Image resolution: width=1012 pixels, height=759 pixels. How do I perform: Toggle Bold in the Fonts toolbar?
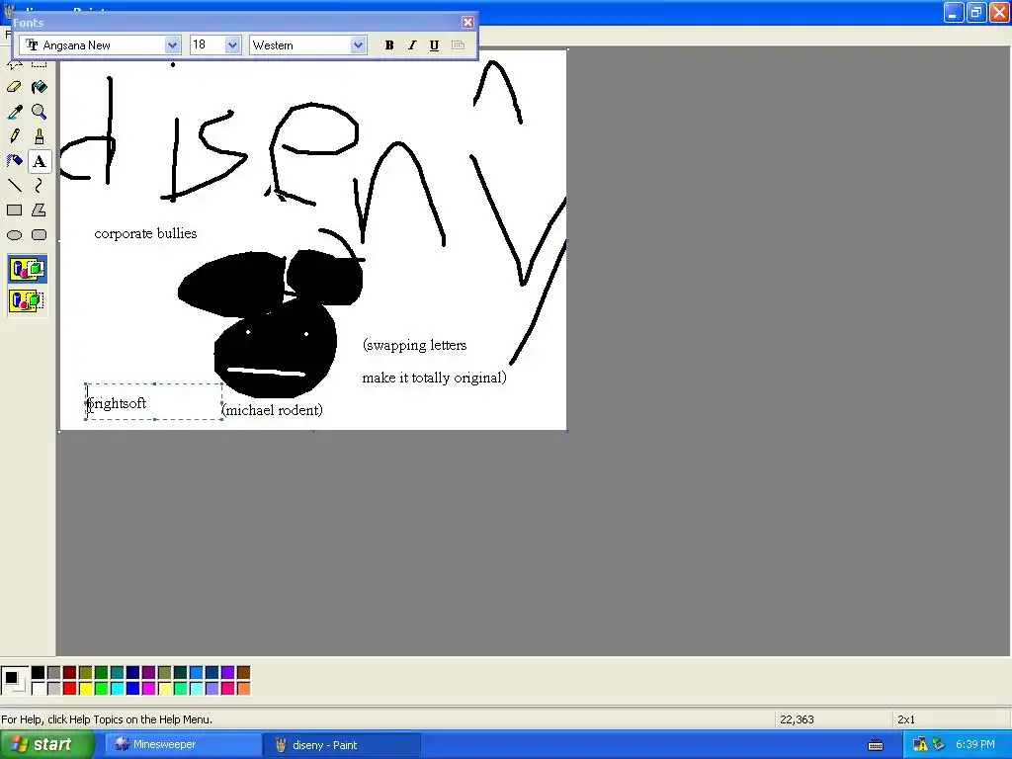pyautogui.click(x=389, y=45)
